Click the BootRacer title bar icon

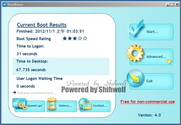point(5,5)
